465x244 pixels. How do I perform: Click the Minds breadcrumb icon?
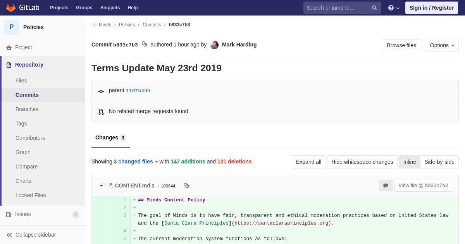coord(94,25)
